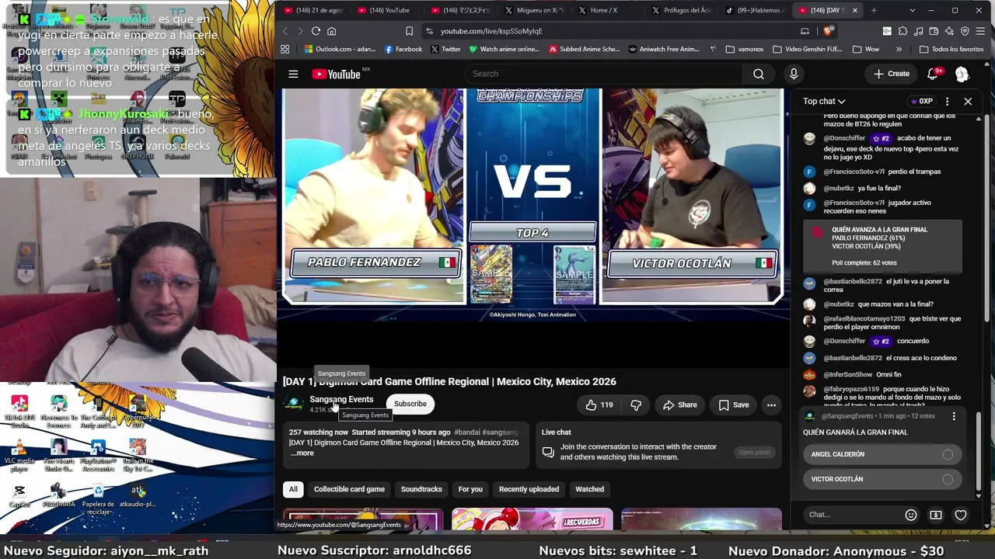995x559 pixels.
Task: Open Brave Shields lion icon
Action: pos(828,31)
